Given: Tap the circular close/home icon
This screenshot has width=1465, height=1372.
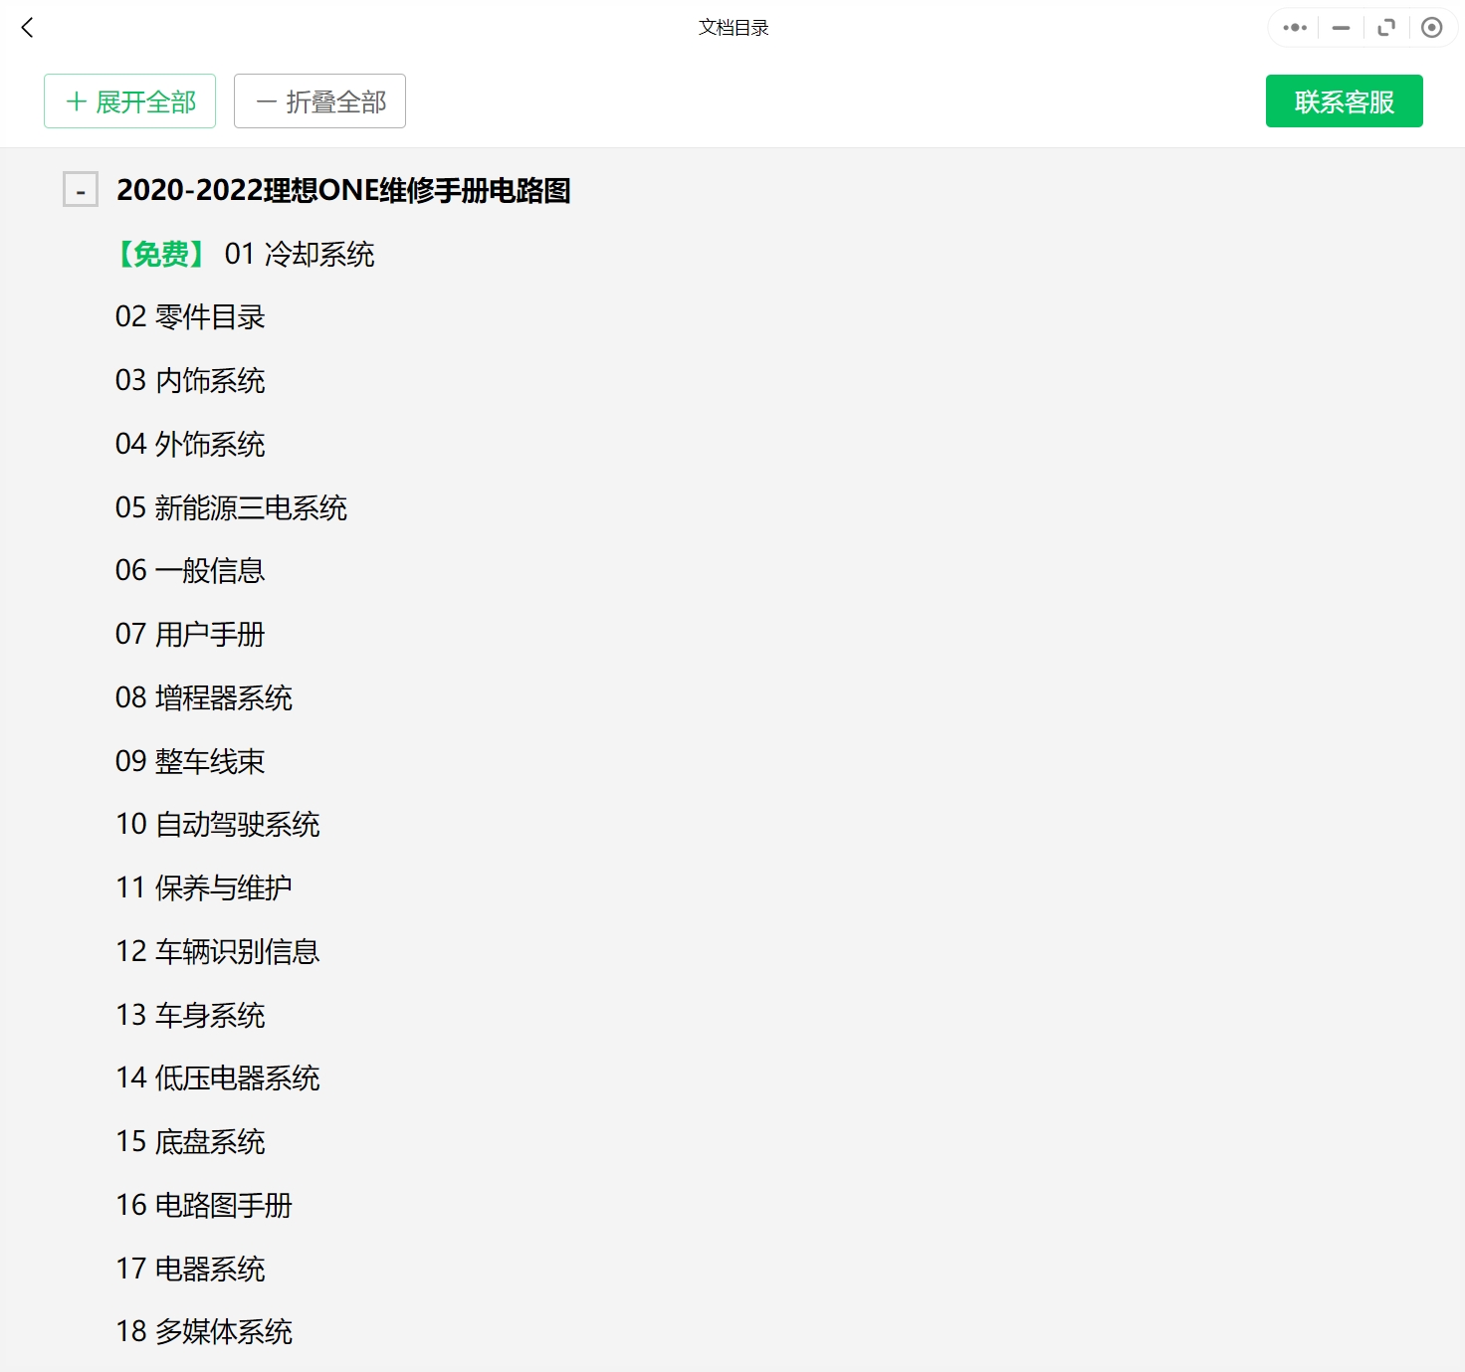Looking at the screenshot, I should pyautogui.click(x=1432, y=28).
